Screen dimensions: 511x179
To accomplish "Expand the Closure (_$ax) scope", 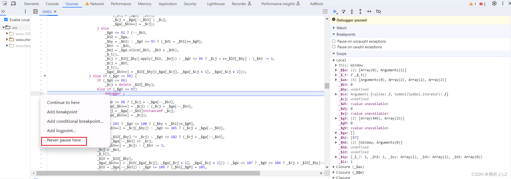I will [334, 167].
